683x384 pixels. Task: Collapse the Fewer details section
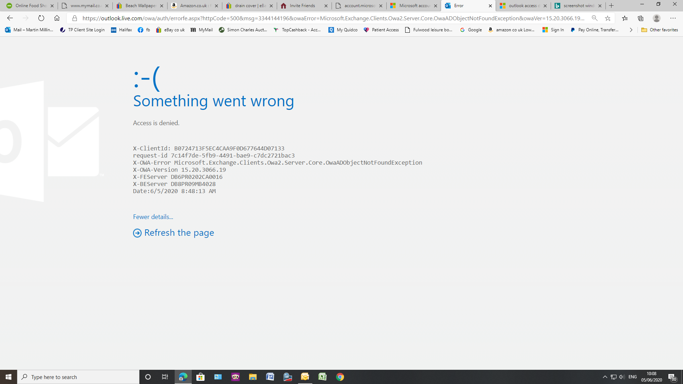pyautogui.click(x=153, y=217)
